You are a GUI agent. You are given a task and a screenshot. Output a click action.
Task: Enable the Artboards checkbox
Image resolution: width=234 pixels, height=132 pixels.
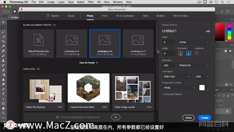pos(196,53)
